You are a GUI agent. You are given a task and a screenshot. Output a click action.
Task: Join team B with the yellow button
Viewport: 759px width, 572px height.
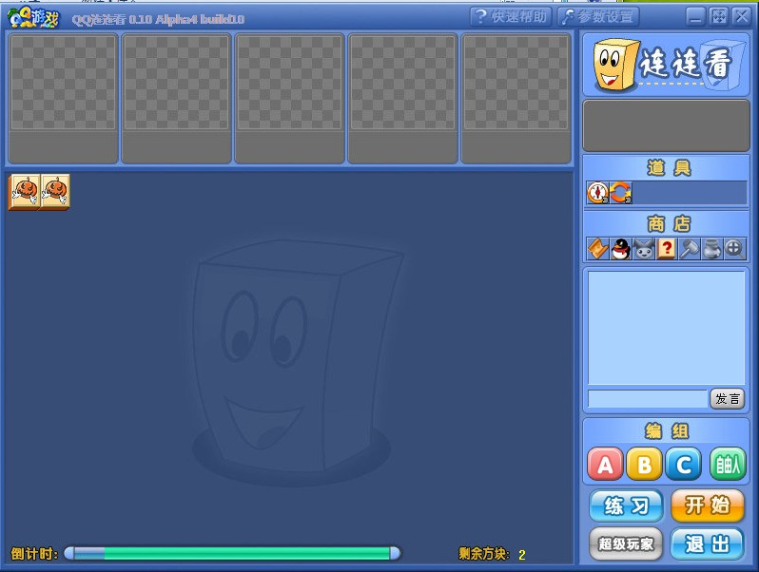point(645,465)
